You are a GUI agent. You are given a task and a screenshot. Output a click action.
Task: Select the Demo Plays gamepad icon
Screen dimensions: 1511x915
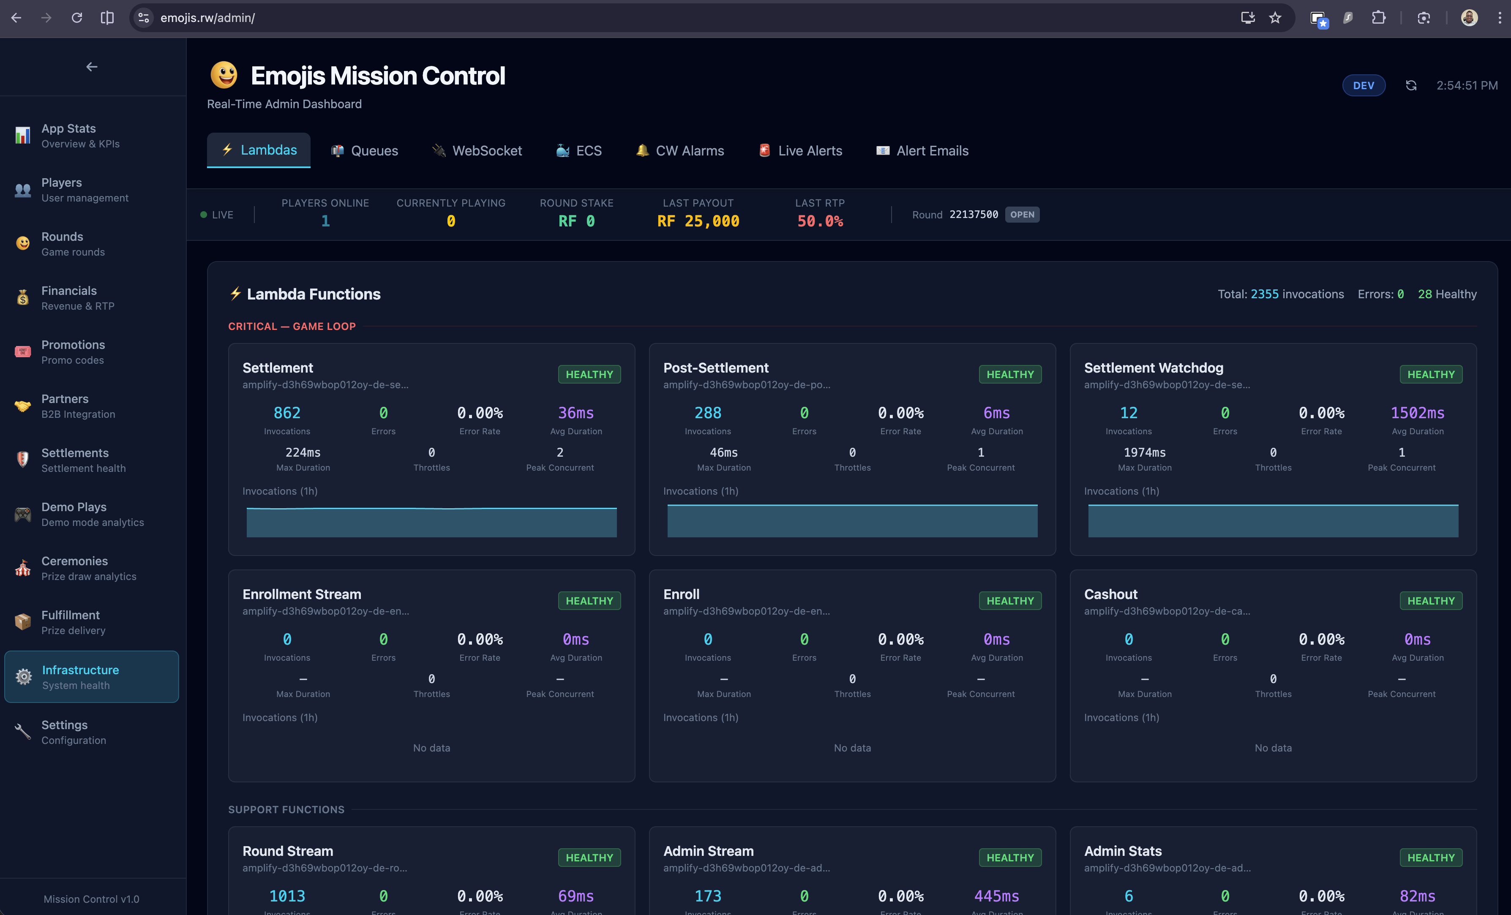pos(23,515)
